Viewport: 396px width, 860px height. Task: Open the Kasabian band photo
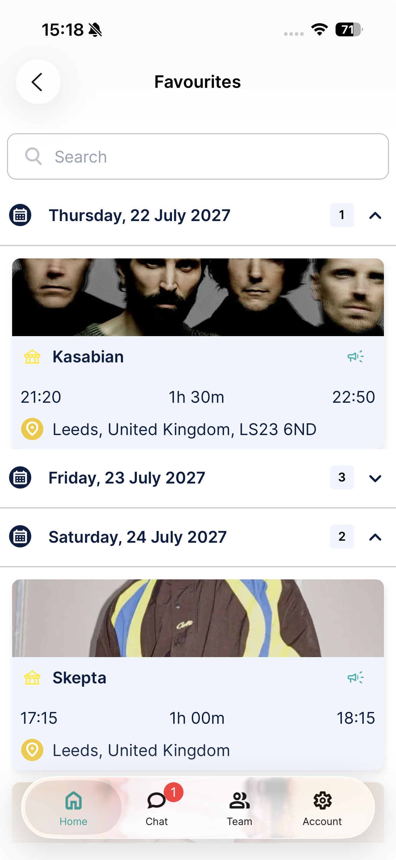(198, 297)
